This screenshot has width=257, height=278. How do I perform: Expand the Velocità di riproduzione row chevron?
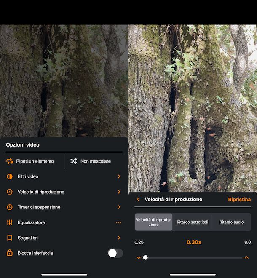click(x=119, y=192)
